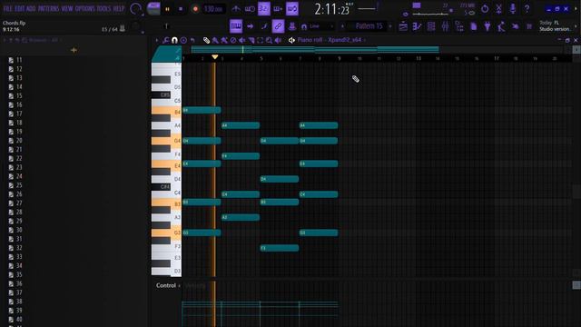
Task: Click the tempo 130.000 field
Action: (x=213, y=9)
